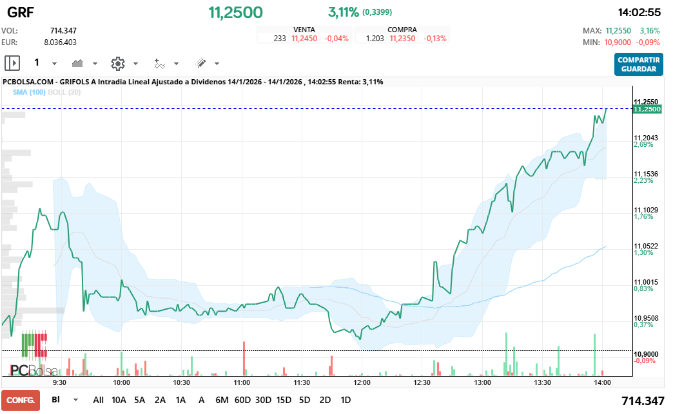Open the drawing tools dropdown arrow
The height and width of the screenshot is (414, 673).
[x=217, y=64]
